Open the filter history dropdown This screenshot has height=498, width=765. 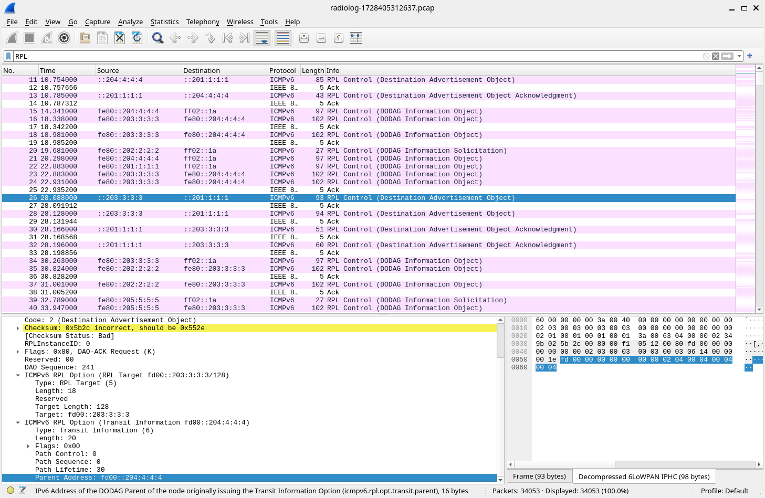739,56
